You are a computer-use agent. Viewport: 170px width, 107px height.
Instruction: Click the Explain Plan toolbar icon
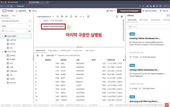point(67,16)
